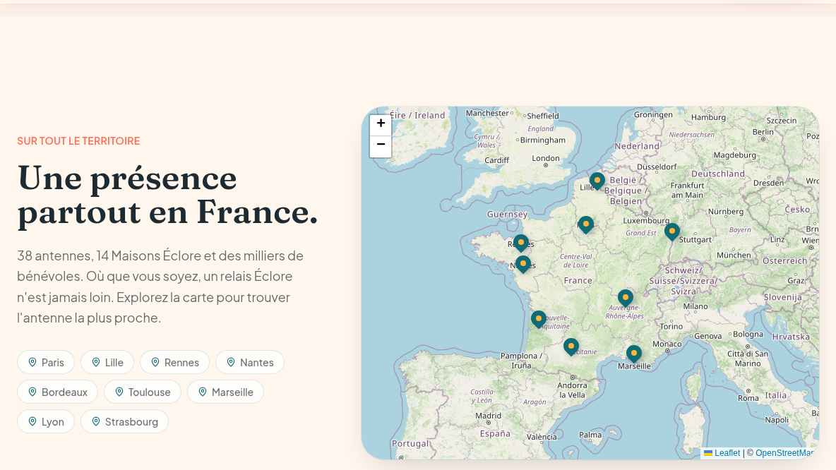Choose the Toulouse city chip
Image resolution: width=836 pixels, height=470 pixels.
[143, 392]
